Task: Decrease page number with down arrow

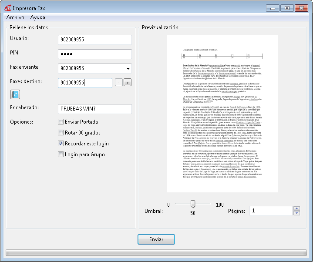Action: 297,213
